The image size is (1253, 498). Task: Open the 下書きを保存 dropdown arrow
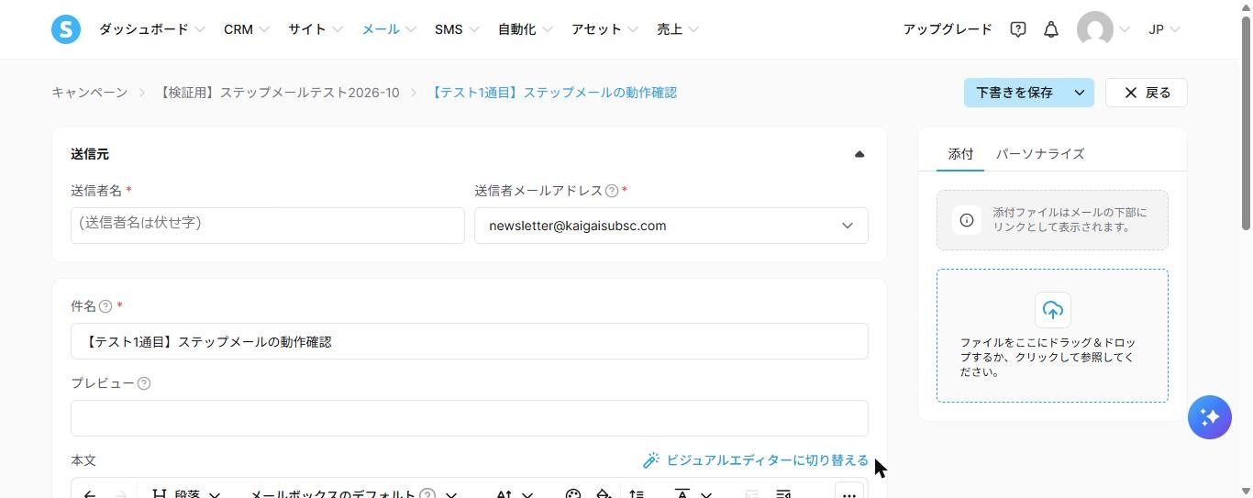1080,93
